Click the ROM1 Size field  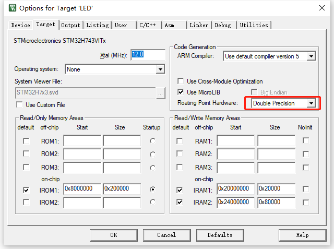[x=122, y=140]
